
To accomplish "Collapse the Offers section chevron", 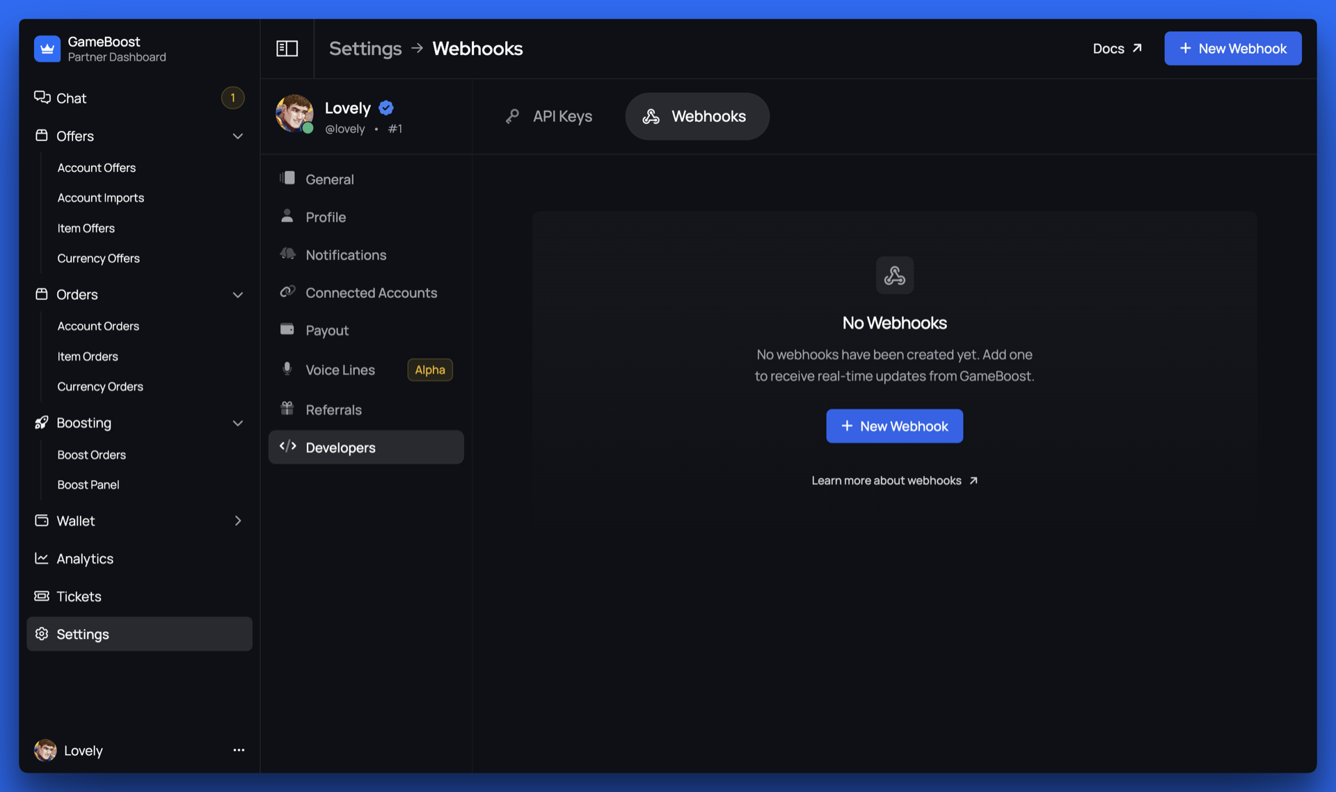I will click(x=237, y=136).
